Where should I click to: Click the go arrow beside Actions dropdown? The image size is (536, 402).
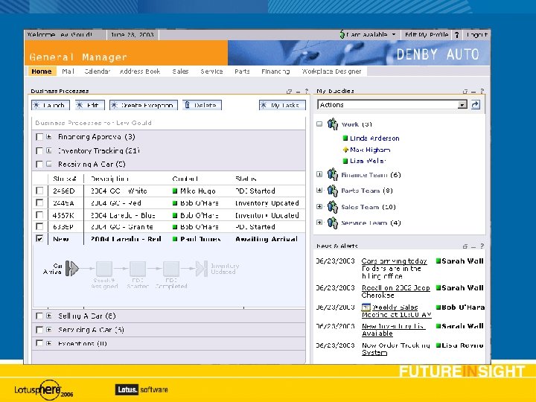(476, 105)
